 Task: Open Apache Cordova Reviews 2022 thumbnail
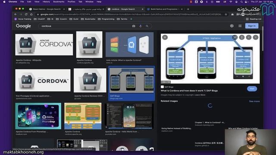(x=90, y=81)
